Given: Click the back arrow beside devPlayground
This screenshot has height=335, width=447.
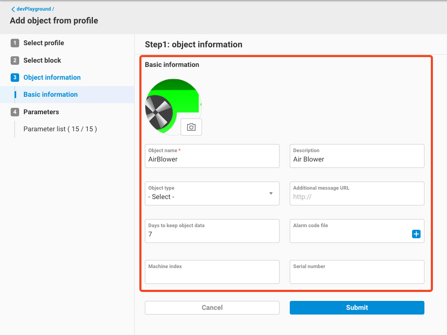Looking at the screenshot, I should pyautogui.click(x=13, y=9).
